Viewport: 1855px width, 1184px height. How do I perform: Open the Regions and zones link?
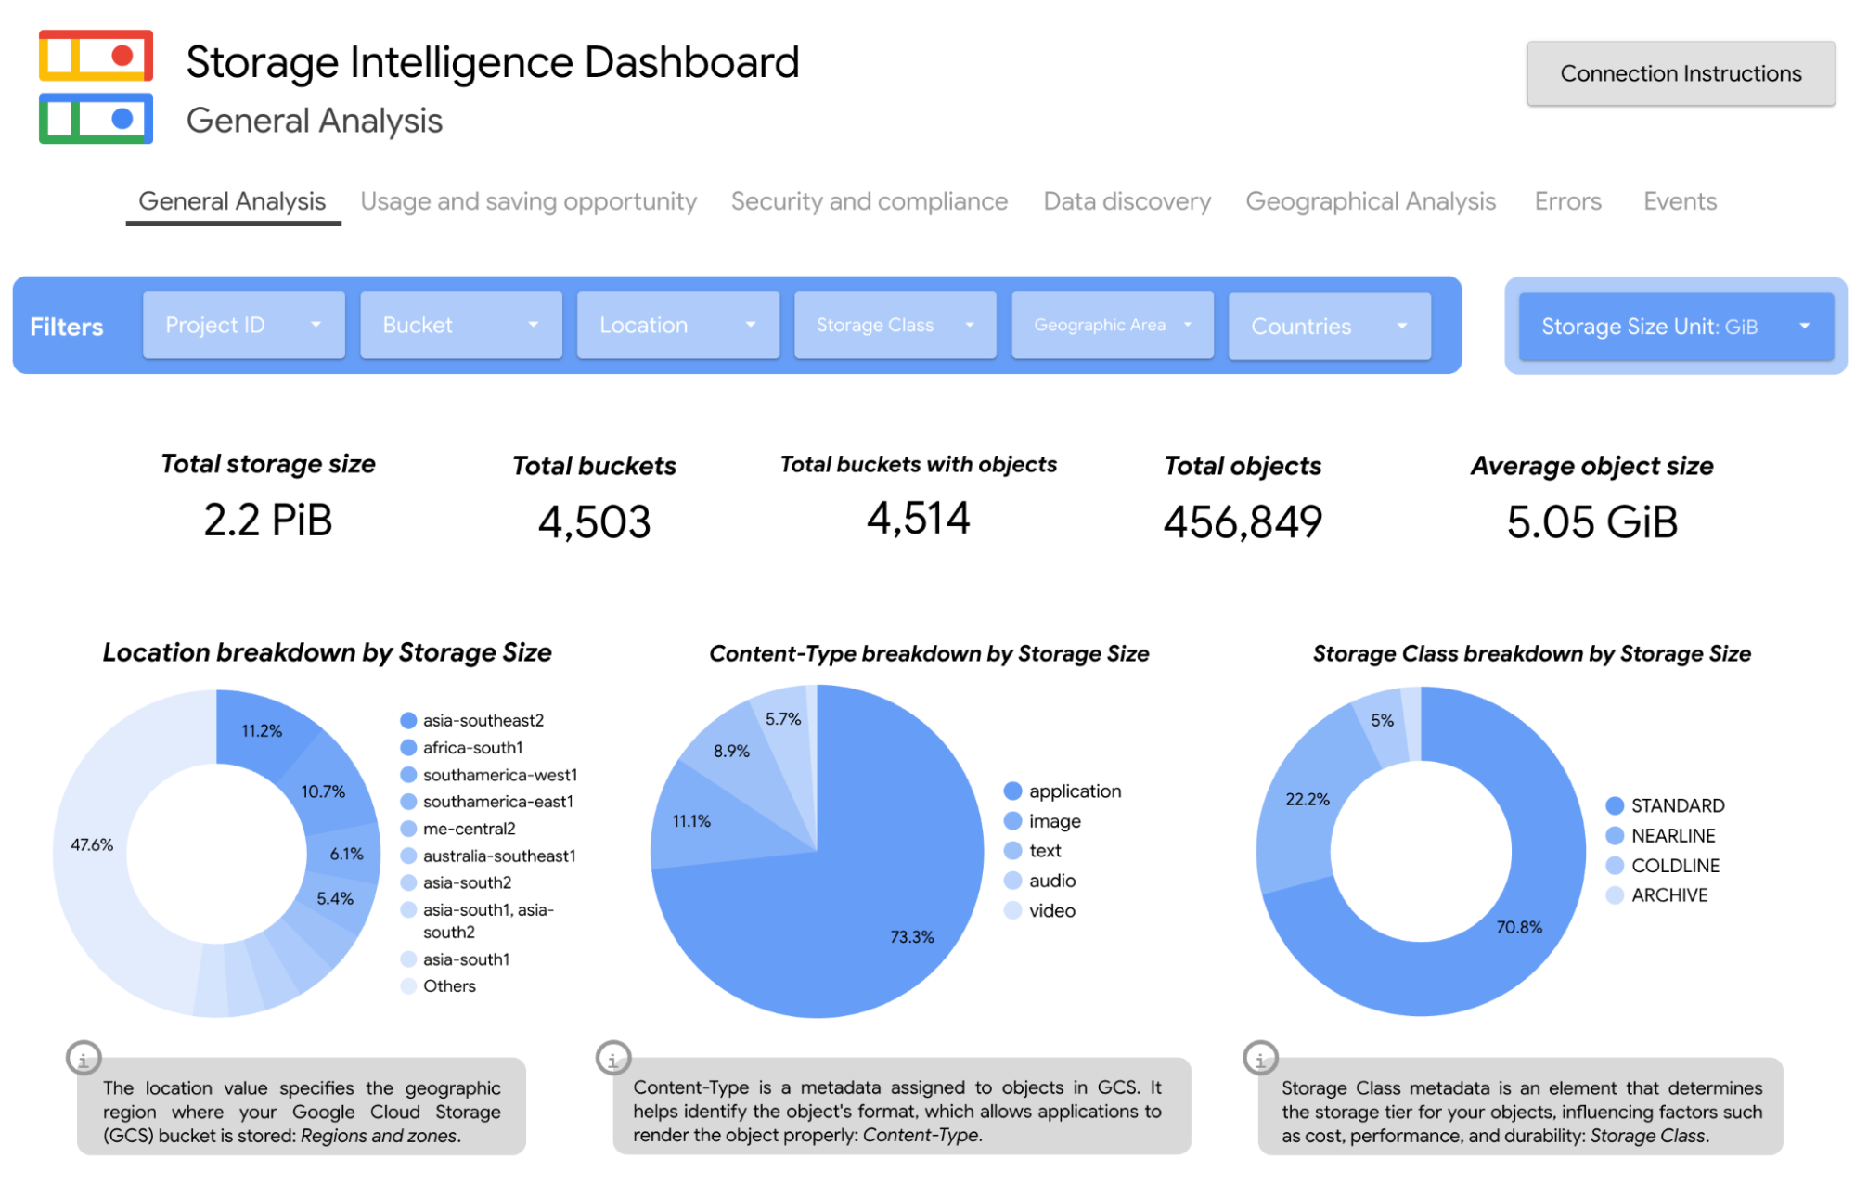coord(379,1136)
